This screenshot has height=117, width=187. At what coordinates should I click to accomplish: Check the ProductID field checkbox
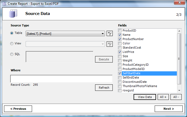click(x=120, y=30)
